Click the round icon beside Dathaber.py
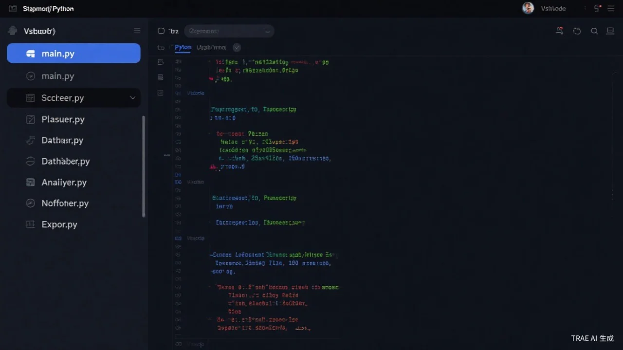 coord(30,161)
